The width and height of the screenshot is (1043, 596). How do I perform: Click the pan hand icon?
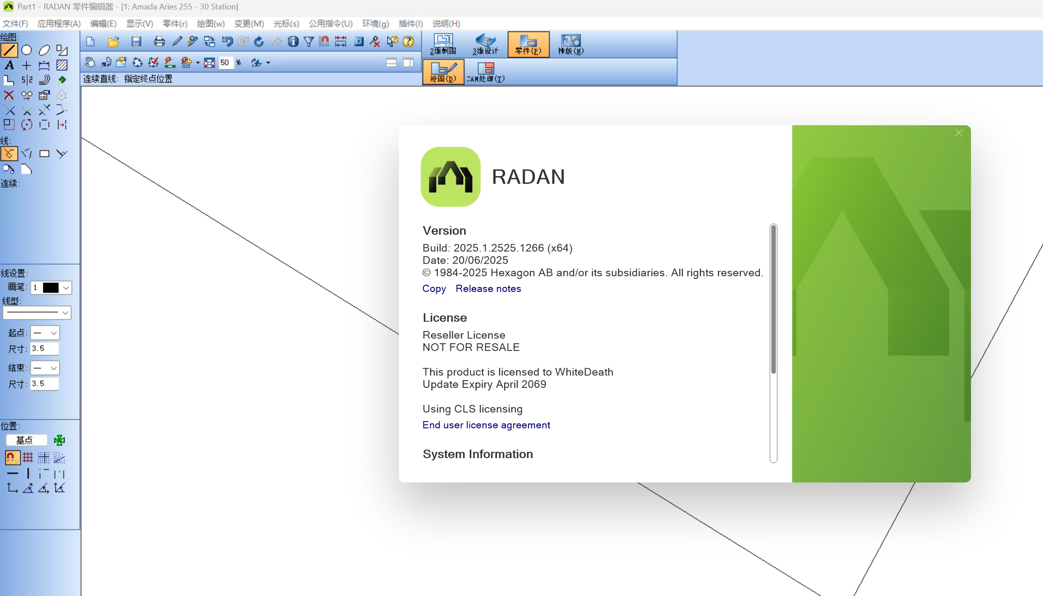[90, 63]
